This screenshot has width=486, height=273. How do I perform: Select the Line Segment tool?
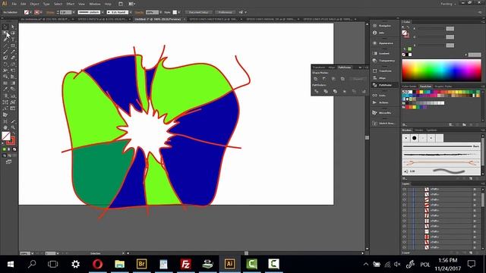point(5,45)
